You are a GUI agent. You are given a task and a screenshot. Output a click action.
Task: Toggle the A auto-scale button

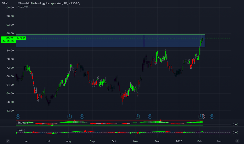(237, 141)
